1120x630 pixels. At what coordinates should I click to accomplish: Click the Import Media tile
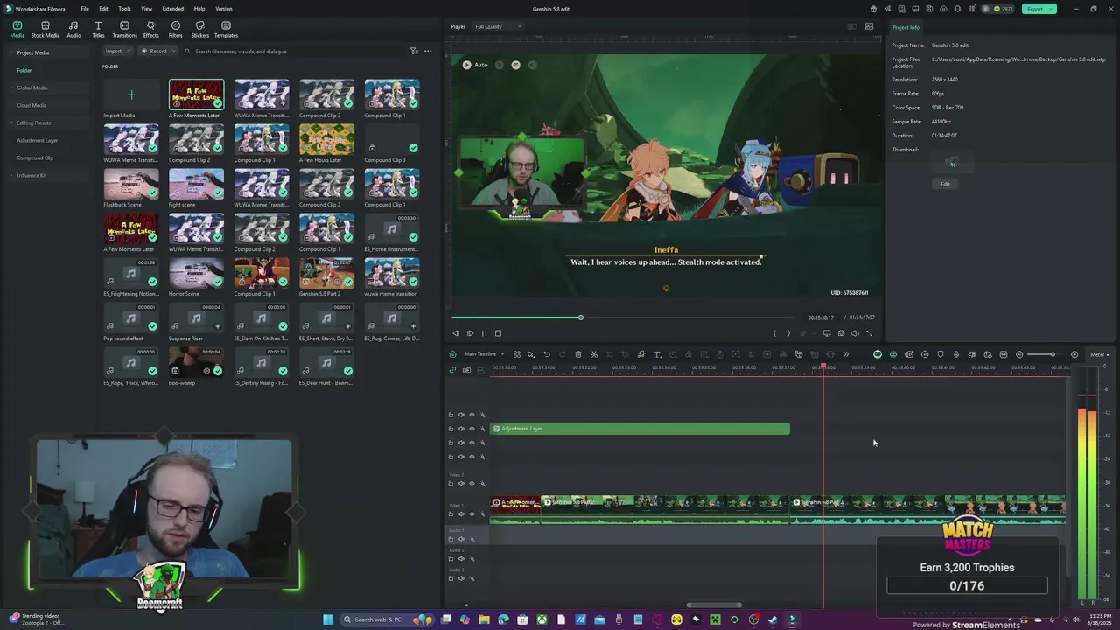(131, 94)
